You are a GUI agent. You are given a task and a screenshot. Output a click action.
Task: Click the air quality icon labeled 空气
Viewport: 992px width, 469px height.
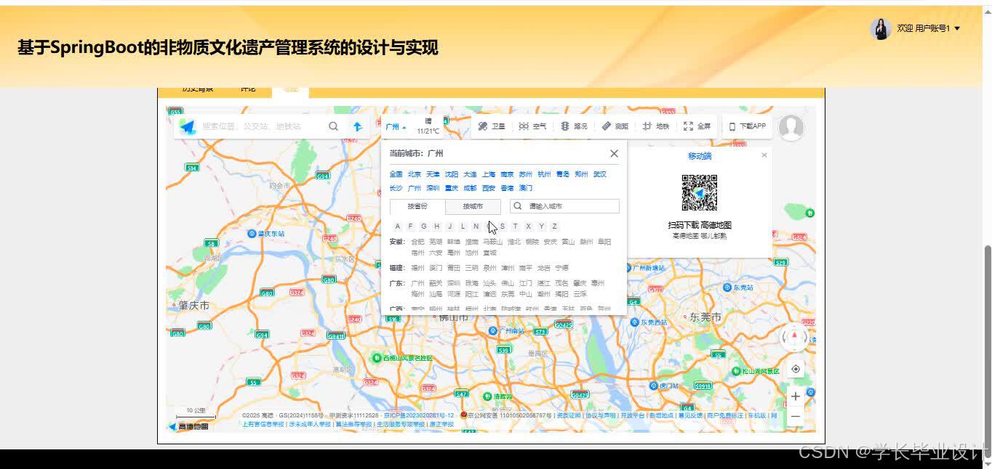(524, 126)
